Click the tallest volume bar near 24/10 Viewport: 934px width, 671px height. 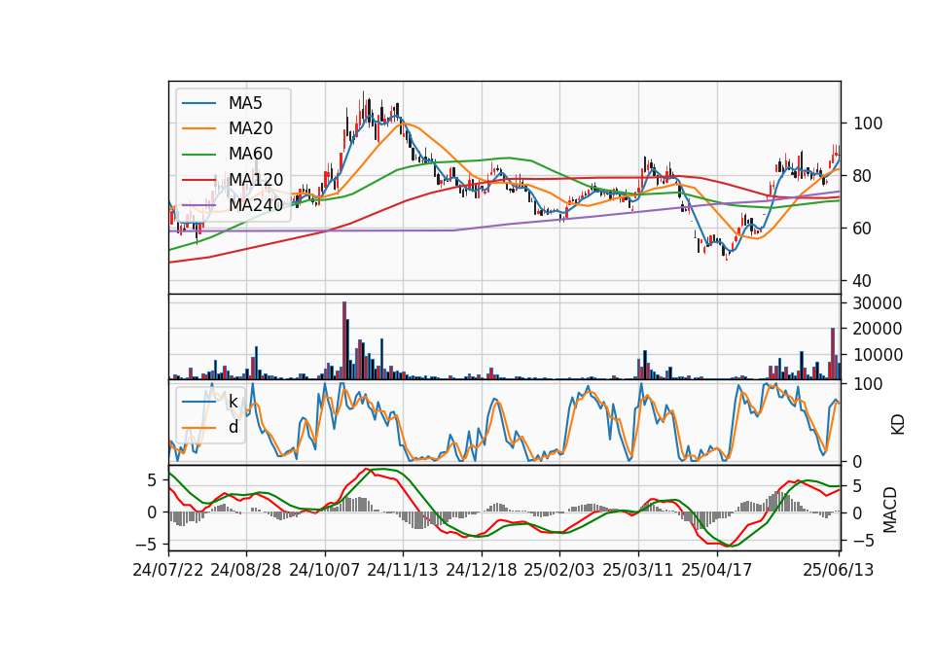pyautogui.click(x=344, y=340)
